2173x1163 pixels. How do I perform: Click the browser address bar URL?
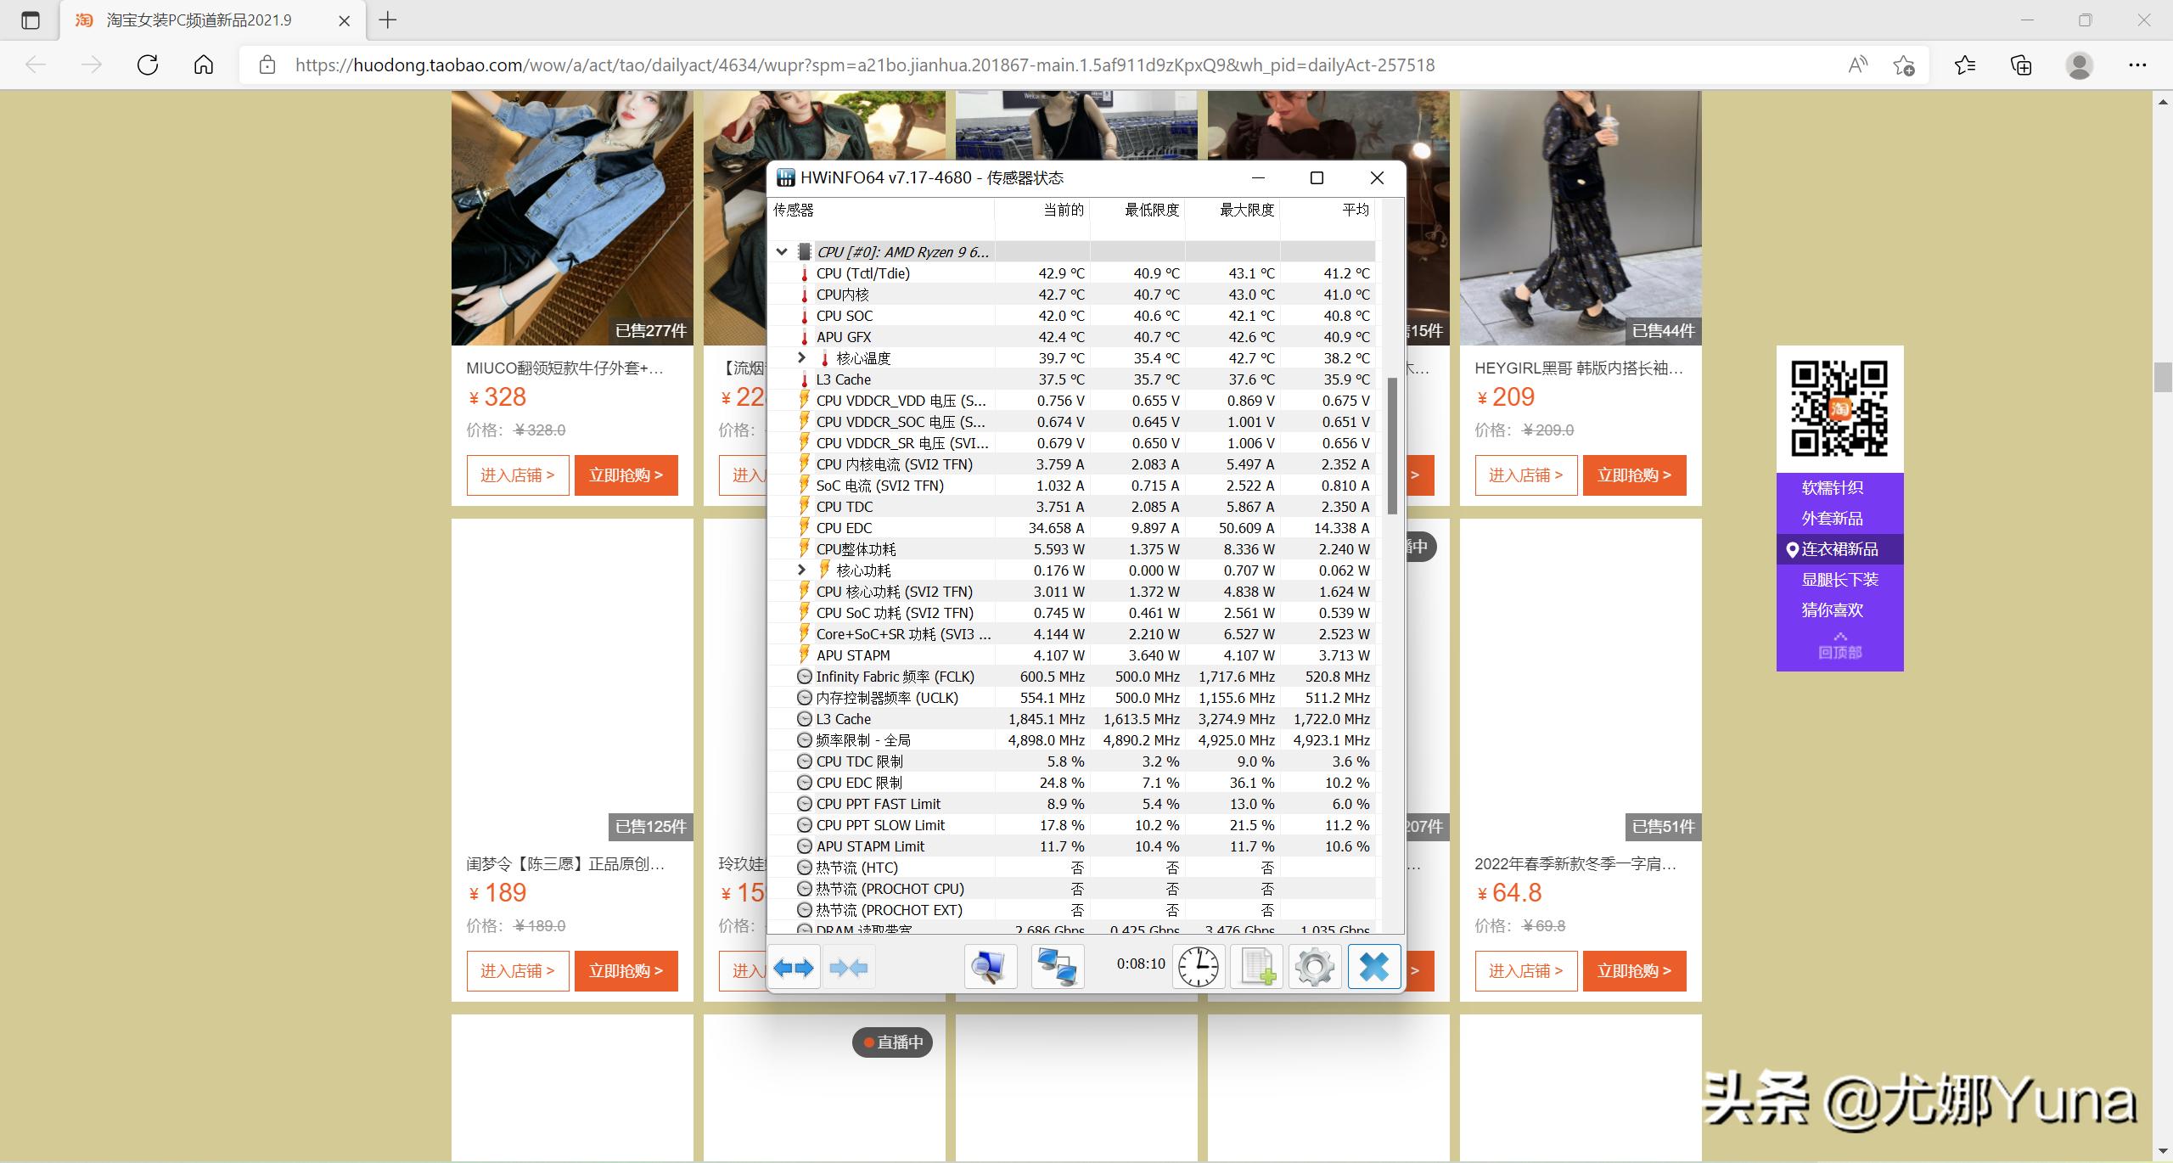[864, 65]
